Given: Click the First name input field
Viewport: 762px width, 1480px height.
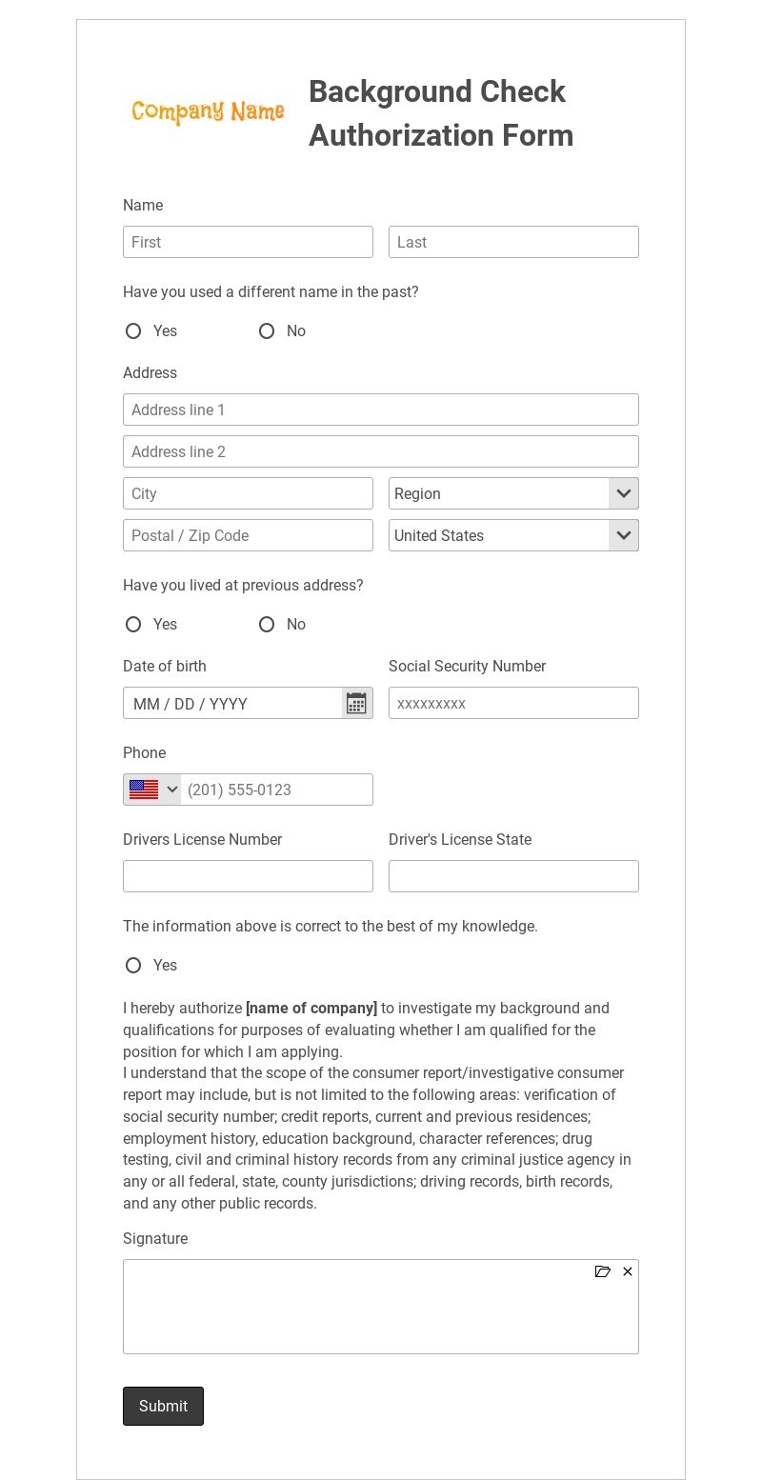Looking at the screenshot, I should (248, 242).
